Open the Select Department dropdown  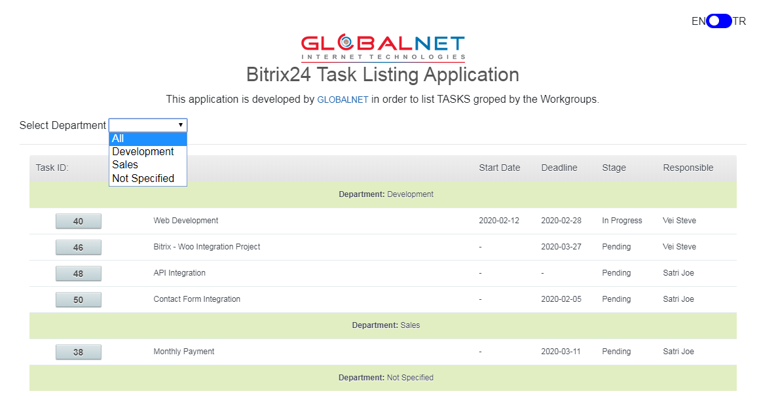148,125
